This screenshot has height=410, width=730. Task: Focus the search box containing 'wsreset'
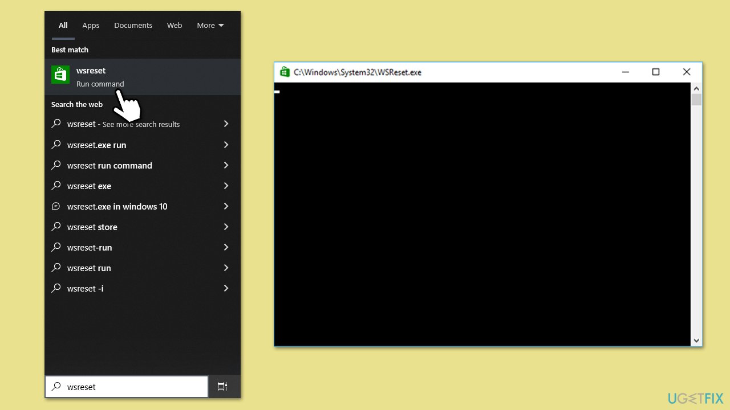click(x=127, y=387)
